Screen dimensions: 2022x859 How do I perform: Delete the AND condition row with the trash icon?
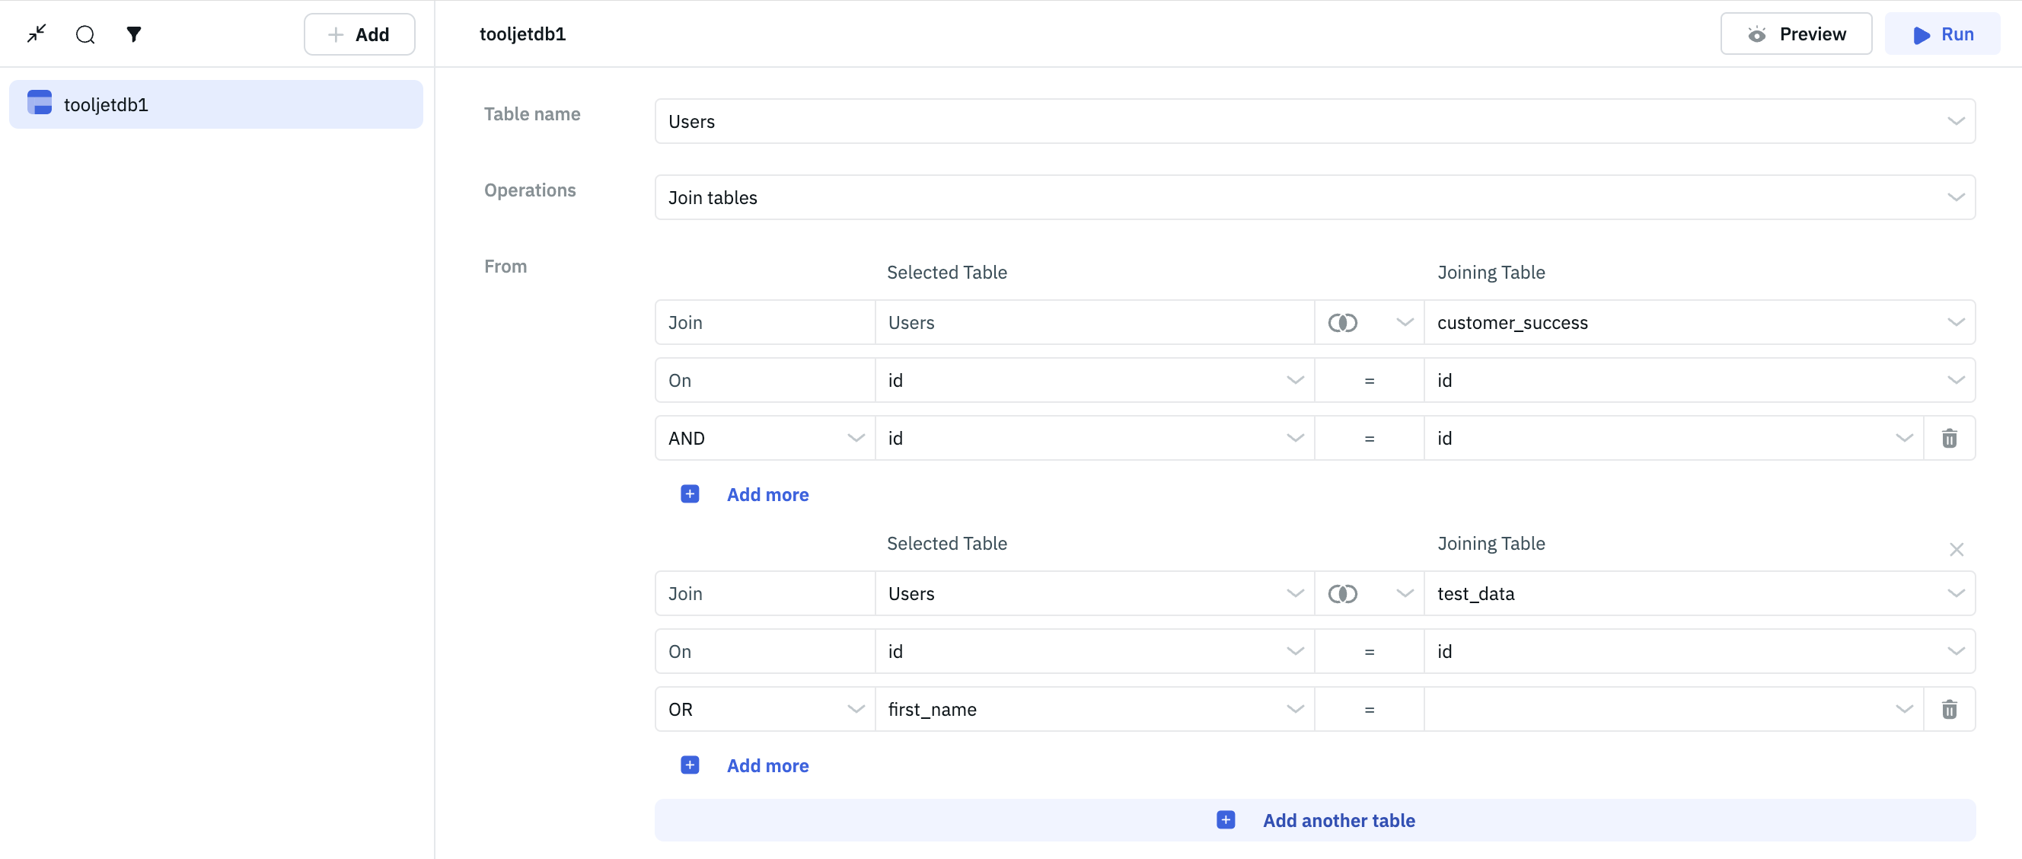(1948, 438)
